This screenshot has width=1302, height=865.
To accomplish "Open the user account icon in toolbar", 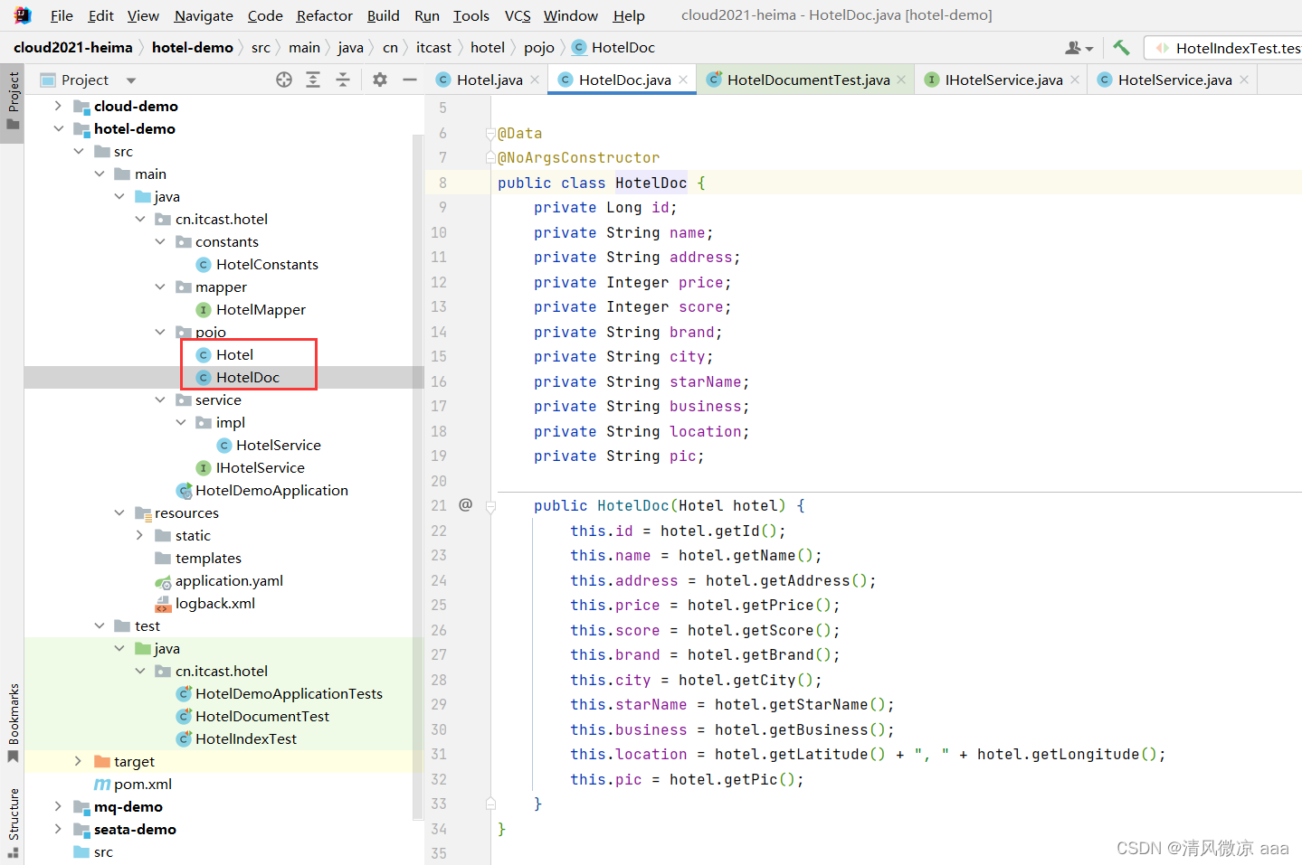I will (1079, 47).
